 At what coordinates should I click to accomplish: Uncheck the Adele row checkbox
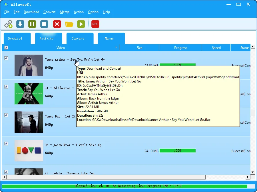click(6, 172)
